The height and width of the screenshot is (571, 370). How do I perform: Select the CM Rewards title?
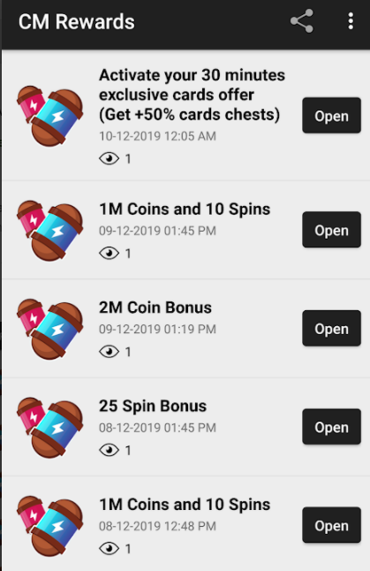77,21
